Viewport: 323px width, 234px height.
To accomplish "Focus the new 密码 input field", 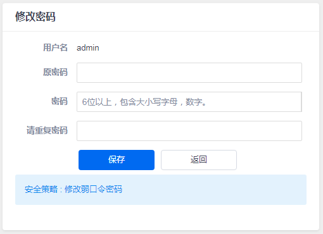I will click(189, 102).
